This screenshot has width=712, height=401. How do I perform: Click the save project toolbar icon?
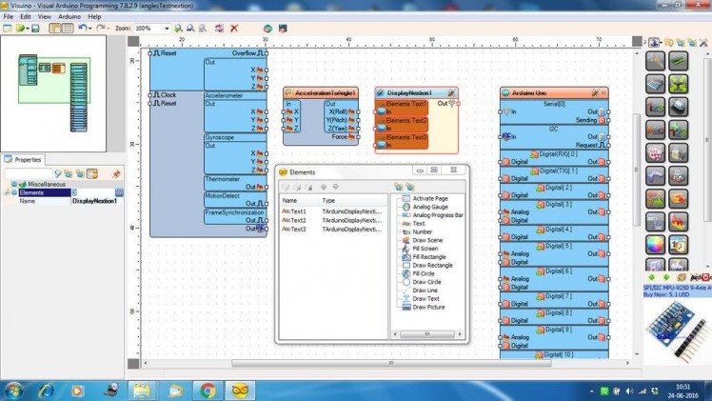click(35, 29)
